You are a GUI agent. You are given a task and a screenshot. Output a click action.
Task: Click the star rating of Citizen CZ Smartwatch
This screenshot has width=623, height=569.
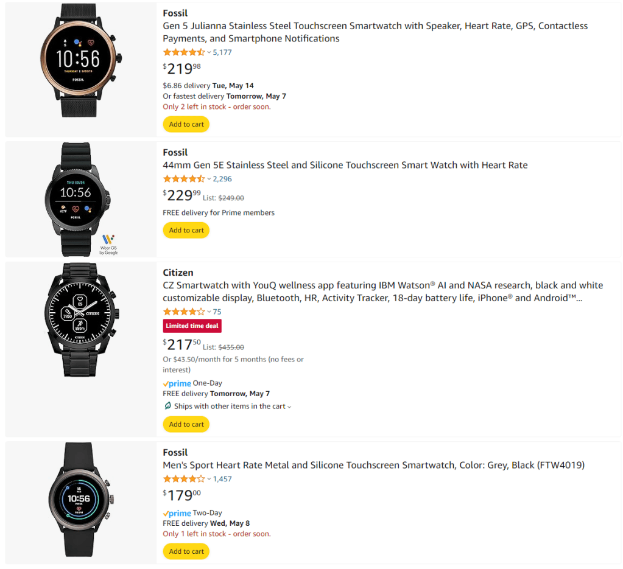184,312
